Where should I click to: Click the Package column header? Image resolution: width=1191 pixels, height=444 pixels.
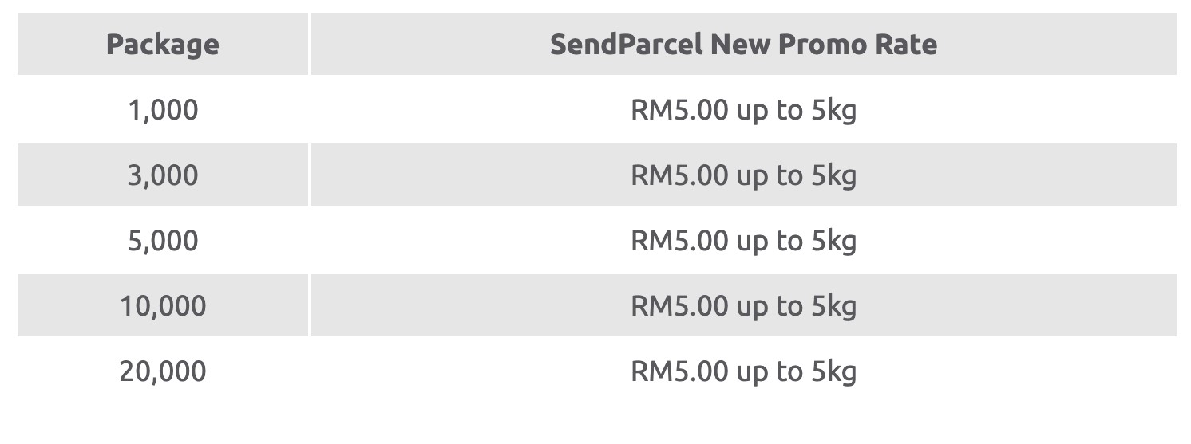point(163,44)
